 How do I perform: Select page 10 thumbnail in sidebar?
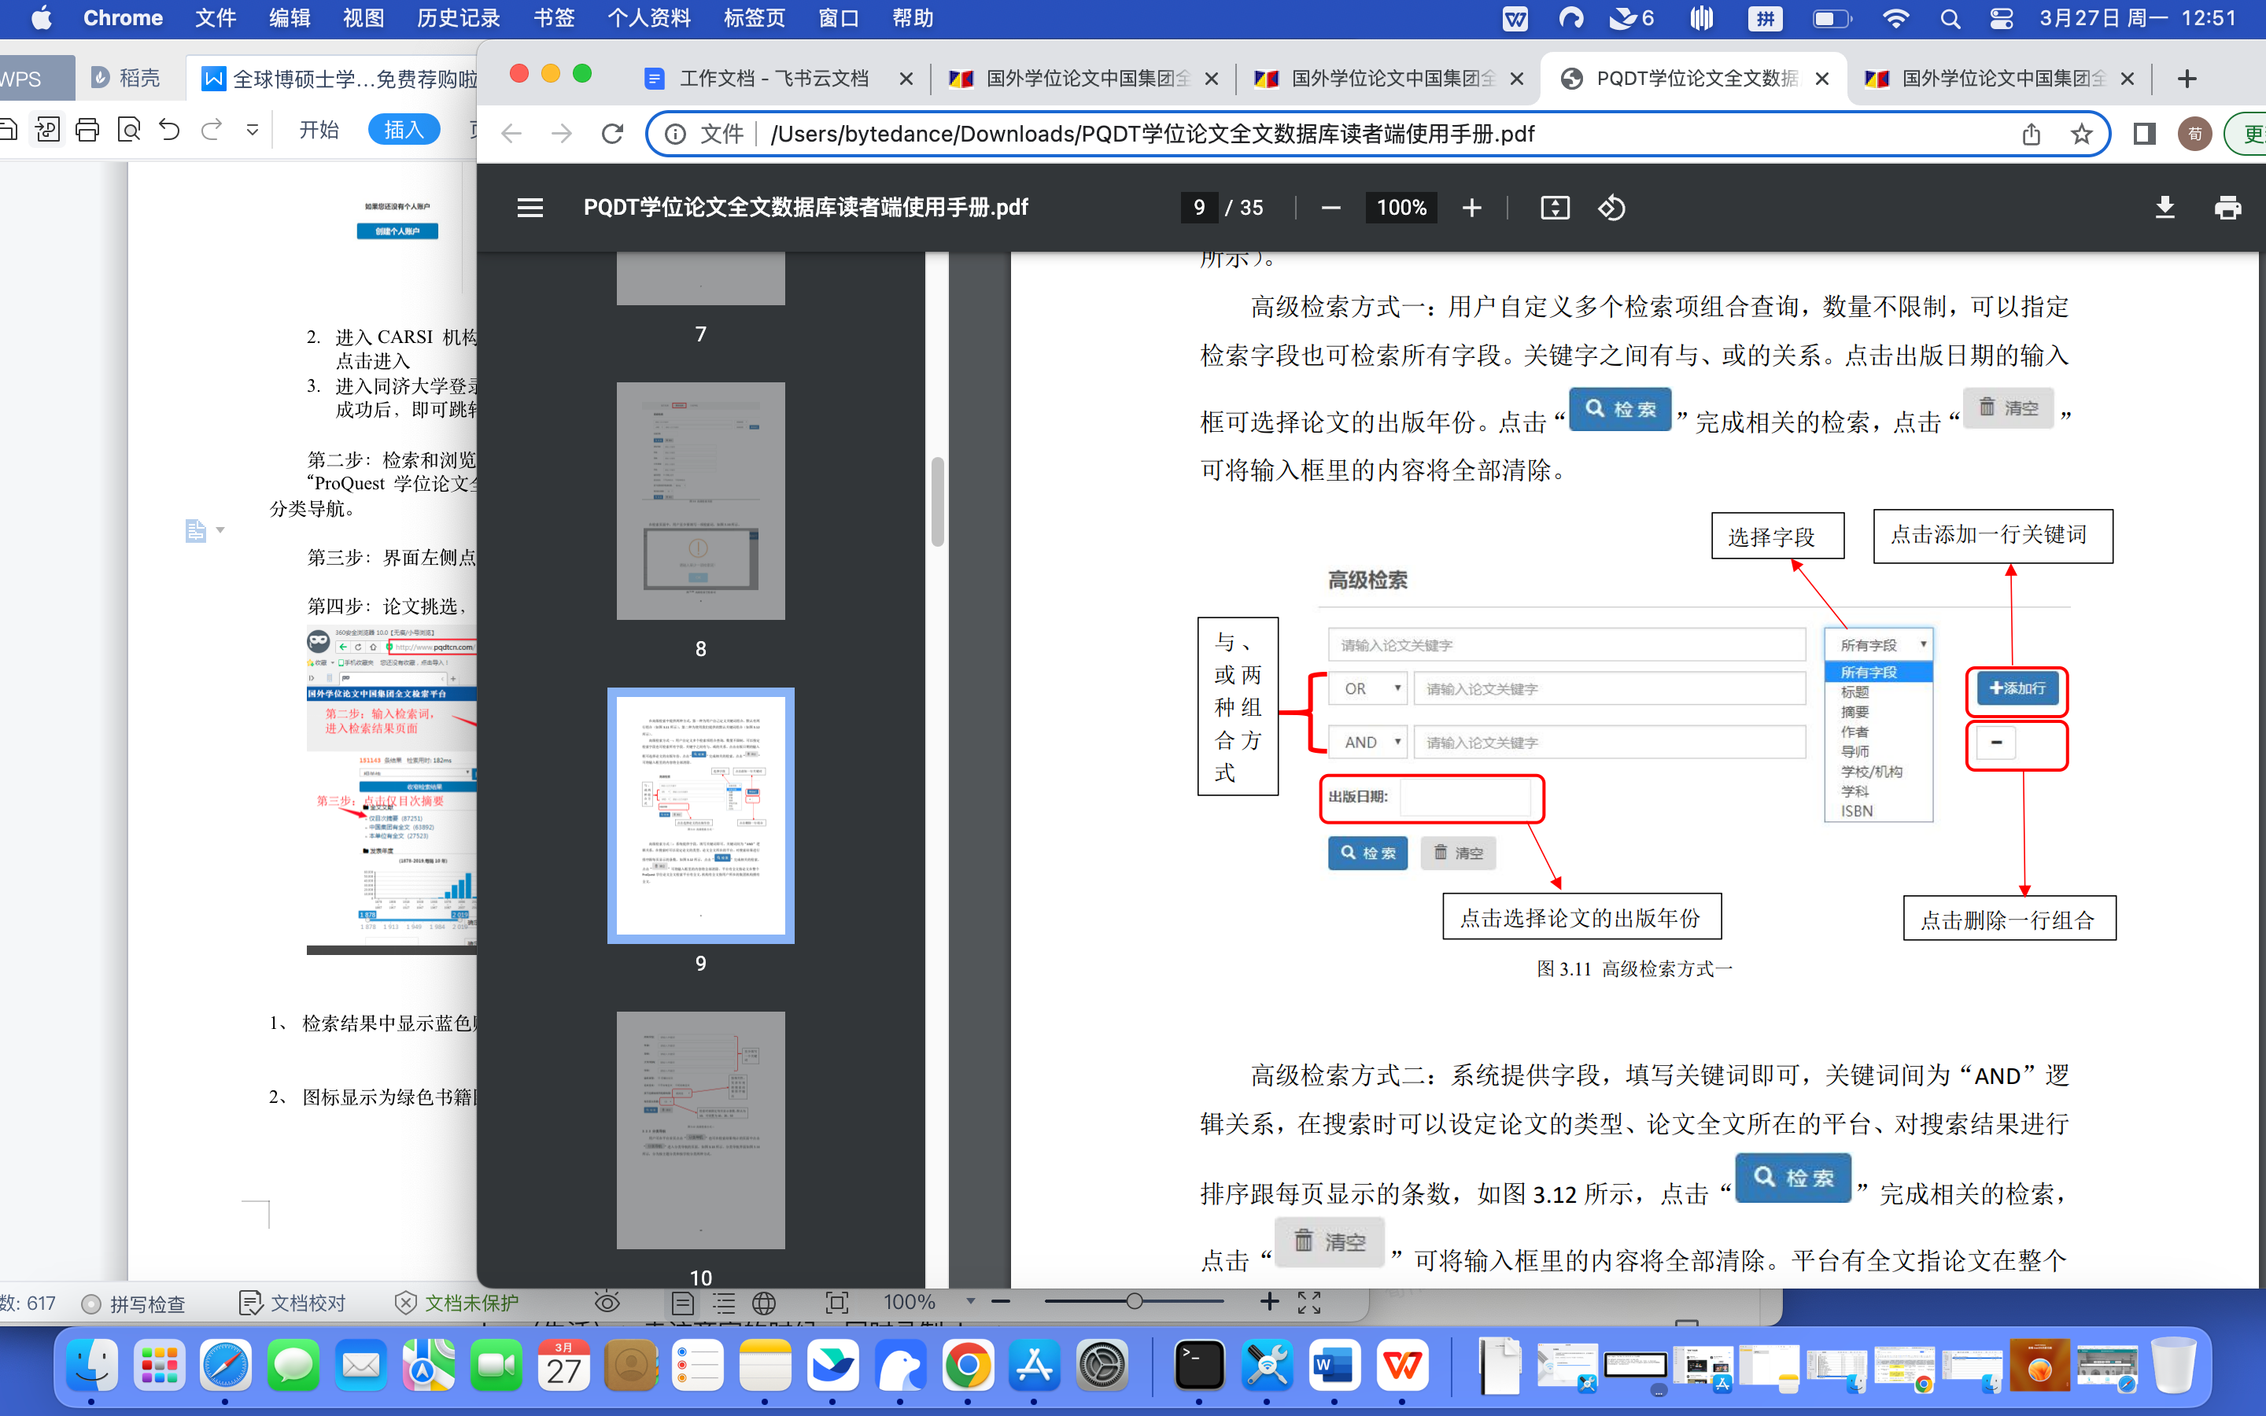[x=700, y=1130]
